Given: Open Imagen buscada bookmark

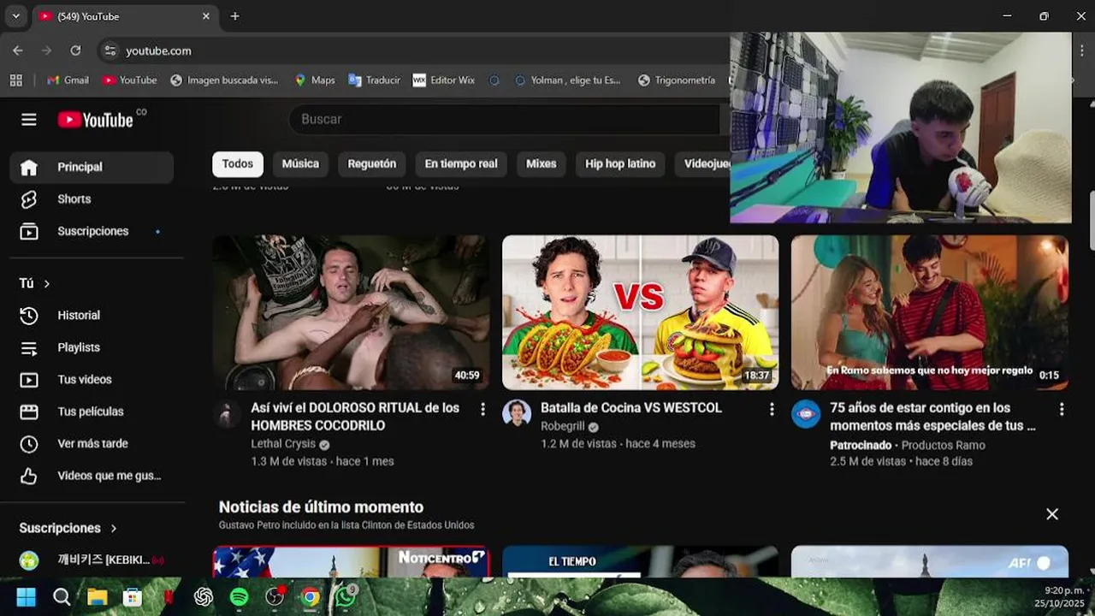Looking at the screenshot, I should click(224, 80).
